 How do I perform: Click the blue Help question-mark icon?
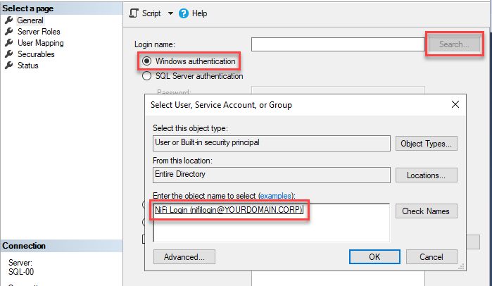click(x=184, y=13)
